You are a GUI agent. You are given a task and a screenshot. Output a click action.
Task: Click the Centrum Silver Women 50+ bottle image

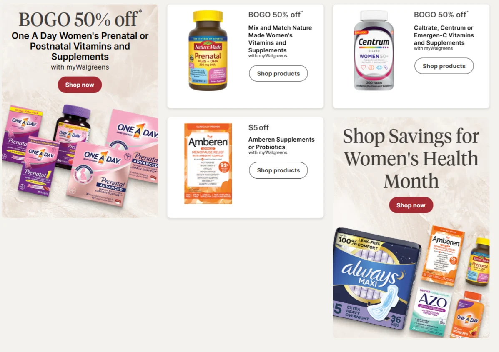374,50
